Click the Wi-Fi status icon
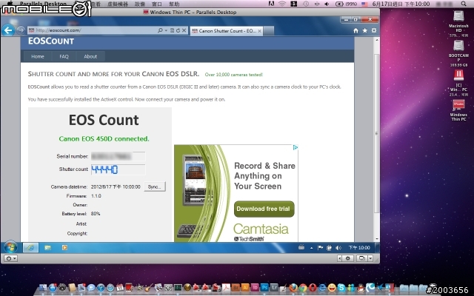This screenshot has height=296, width=474. click(281, 4)
